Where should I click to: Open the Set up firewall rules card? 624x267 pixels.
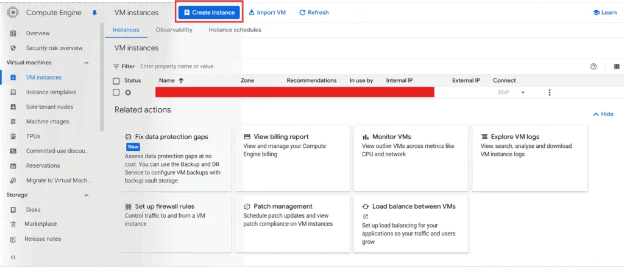pyautogui.click(x=174, y=223)
